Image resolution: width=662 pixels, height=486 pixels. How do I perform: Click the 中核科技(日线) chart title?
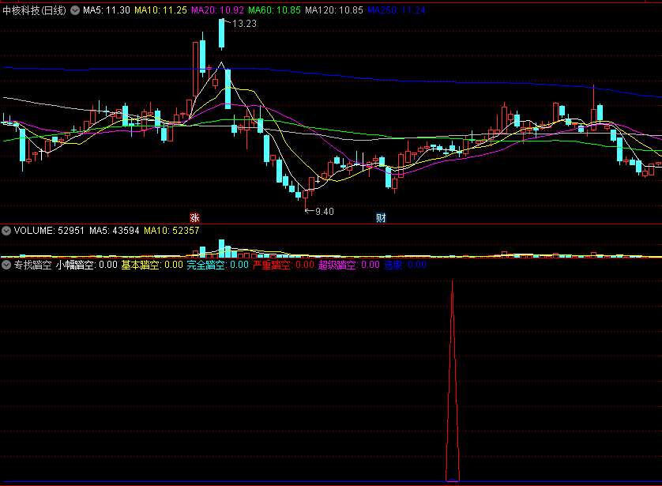(34, 10)
